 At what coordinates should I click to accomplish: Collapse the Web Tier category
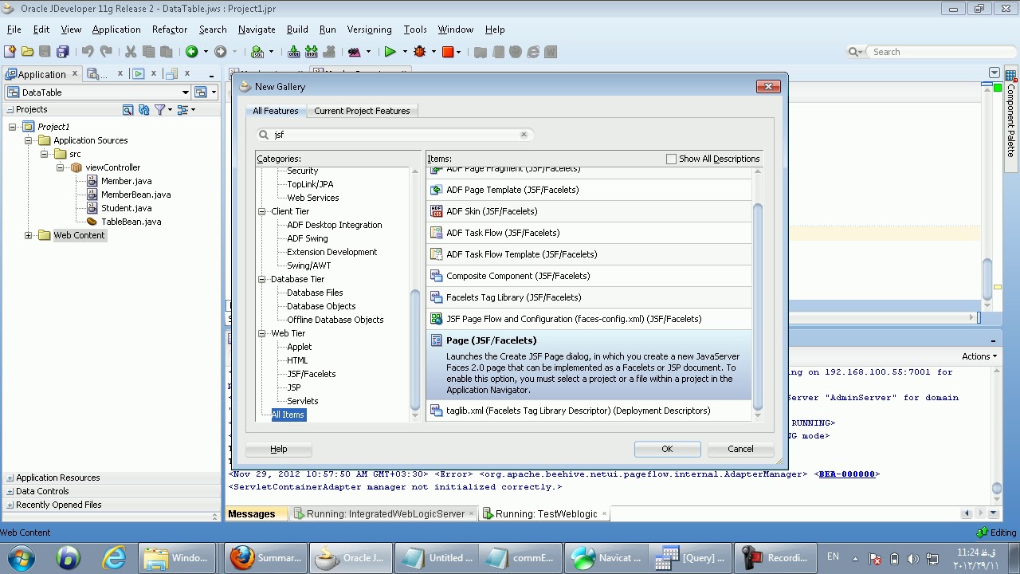click(261, 333)
